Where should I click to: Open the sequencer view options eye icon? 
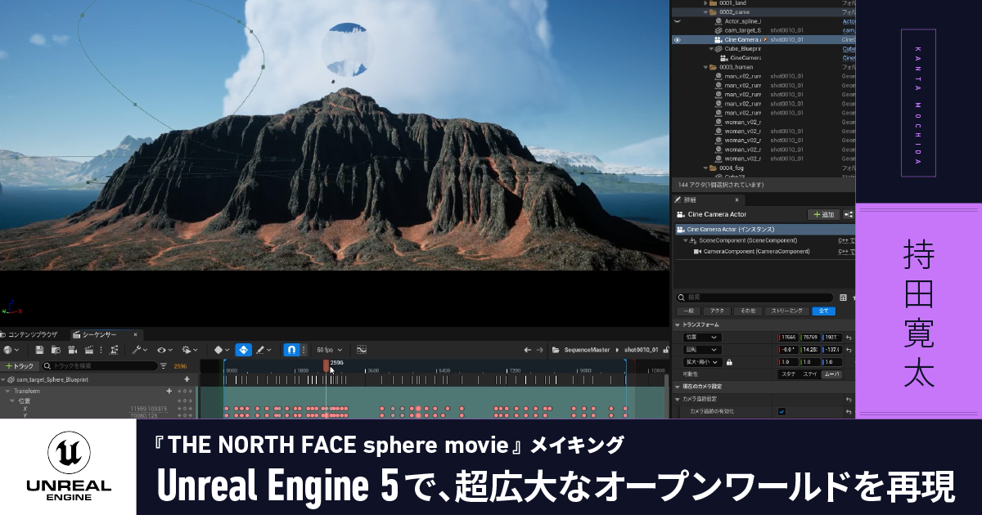[162, 349]
